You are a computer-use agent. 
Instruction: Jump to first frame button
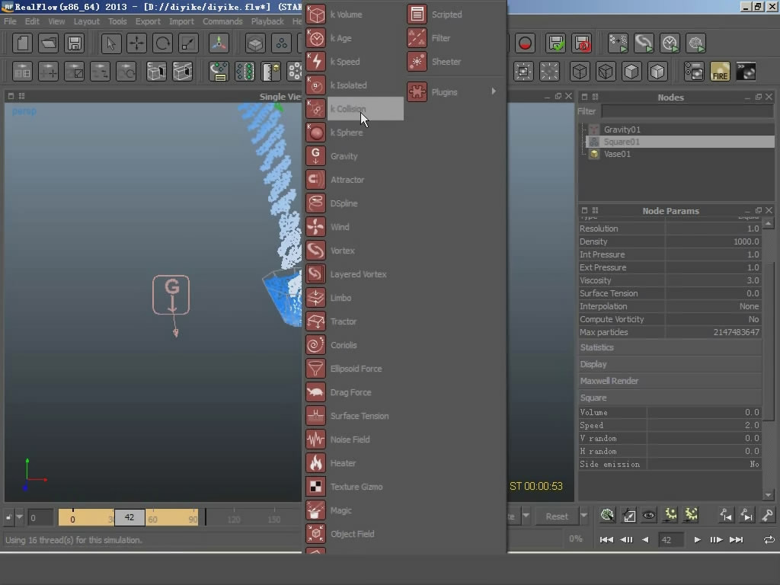click(606, 540)
